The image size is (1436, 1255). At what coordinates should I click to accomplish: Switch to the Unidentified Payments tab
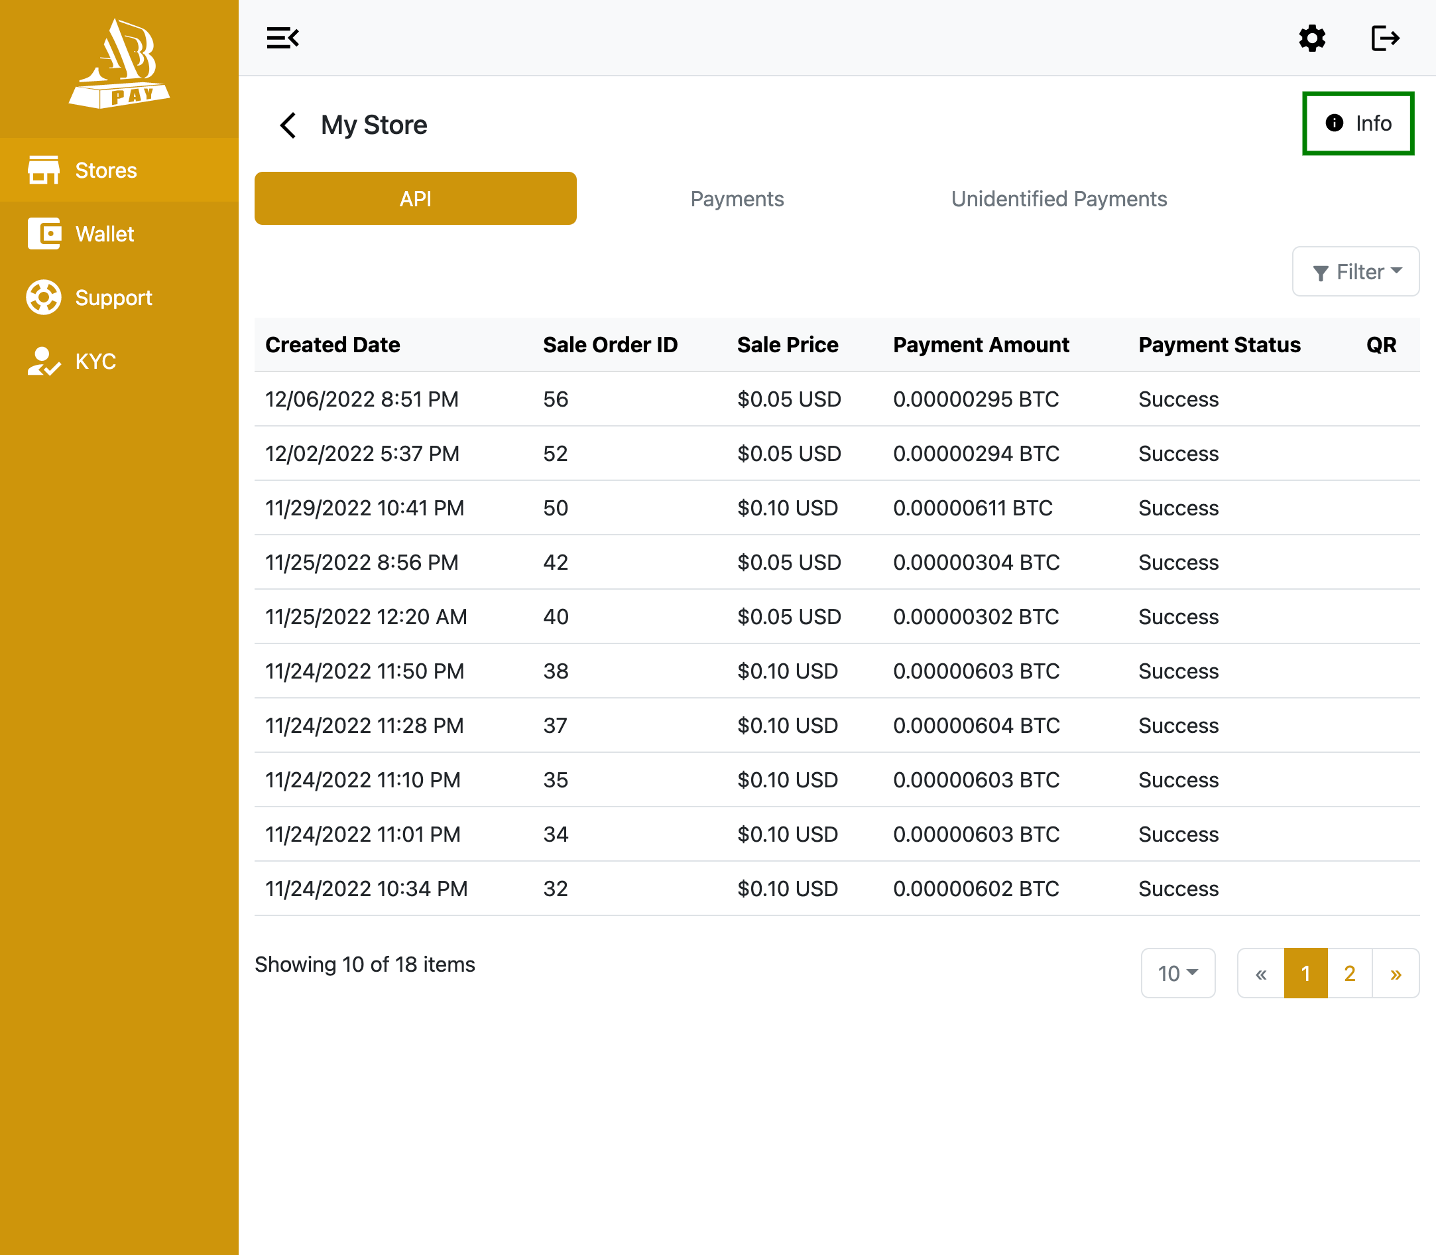(x=1059, y=199)
